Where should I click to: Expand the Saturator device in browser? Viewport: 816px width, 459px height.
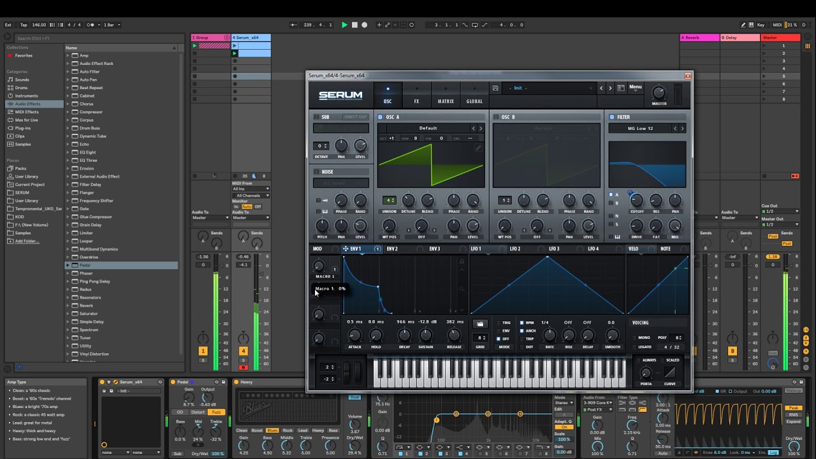click(x=68, y=314)
